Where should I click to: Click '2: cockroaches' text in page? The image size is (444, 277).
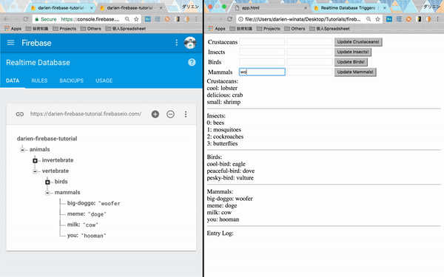(225, 137)
